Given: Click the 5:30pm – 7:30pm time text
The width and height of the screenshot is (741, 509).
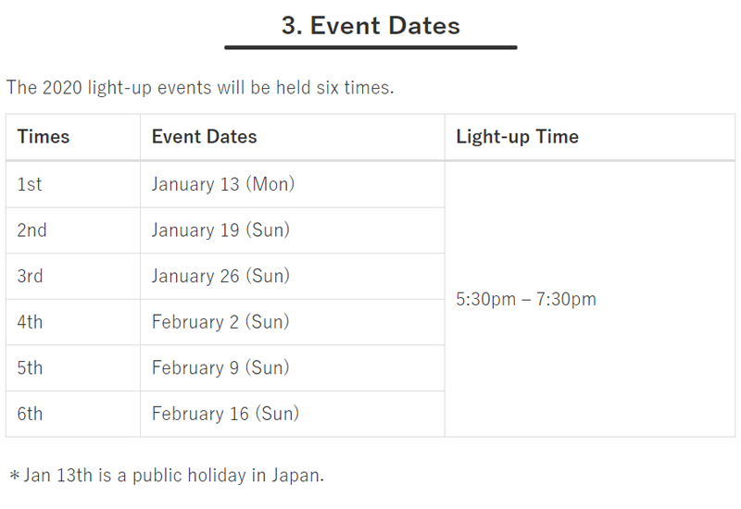Looking at the screenshot, I should click(x=526, y=299).
